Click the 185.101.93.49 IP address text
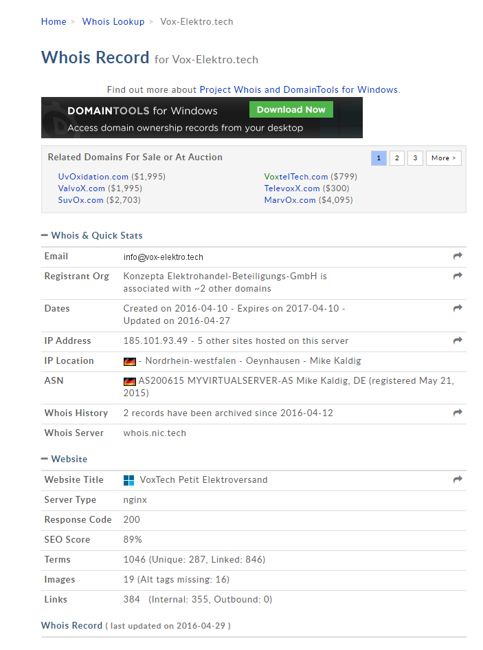Screen dimensions: 483x650 [x=155, y=340]
